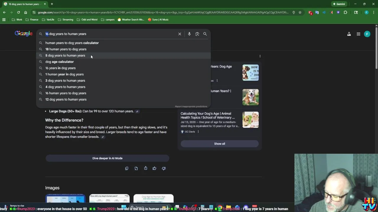Viewport: 378px width, 212px height.
Task: Click Dive deeper in AI Mode
Action: click(x=107, y=158)
